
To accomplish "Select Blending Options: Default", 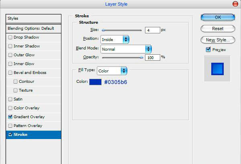I will click(33, 29).
